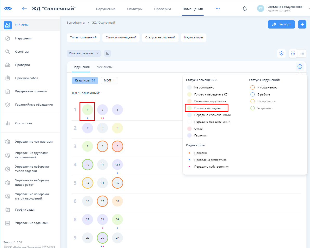The width and height of the screenshot is (310, 248).
Task: Click the info legend icon
Action: [x=300, y=67]
